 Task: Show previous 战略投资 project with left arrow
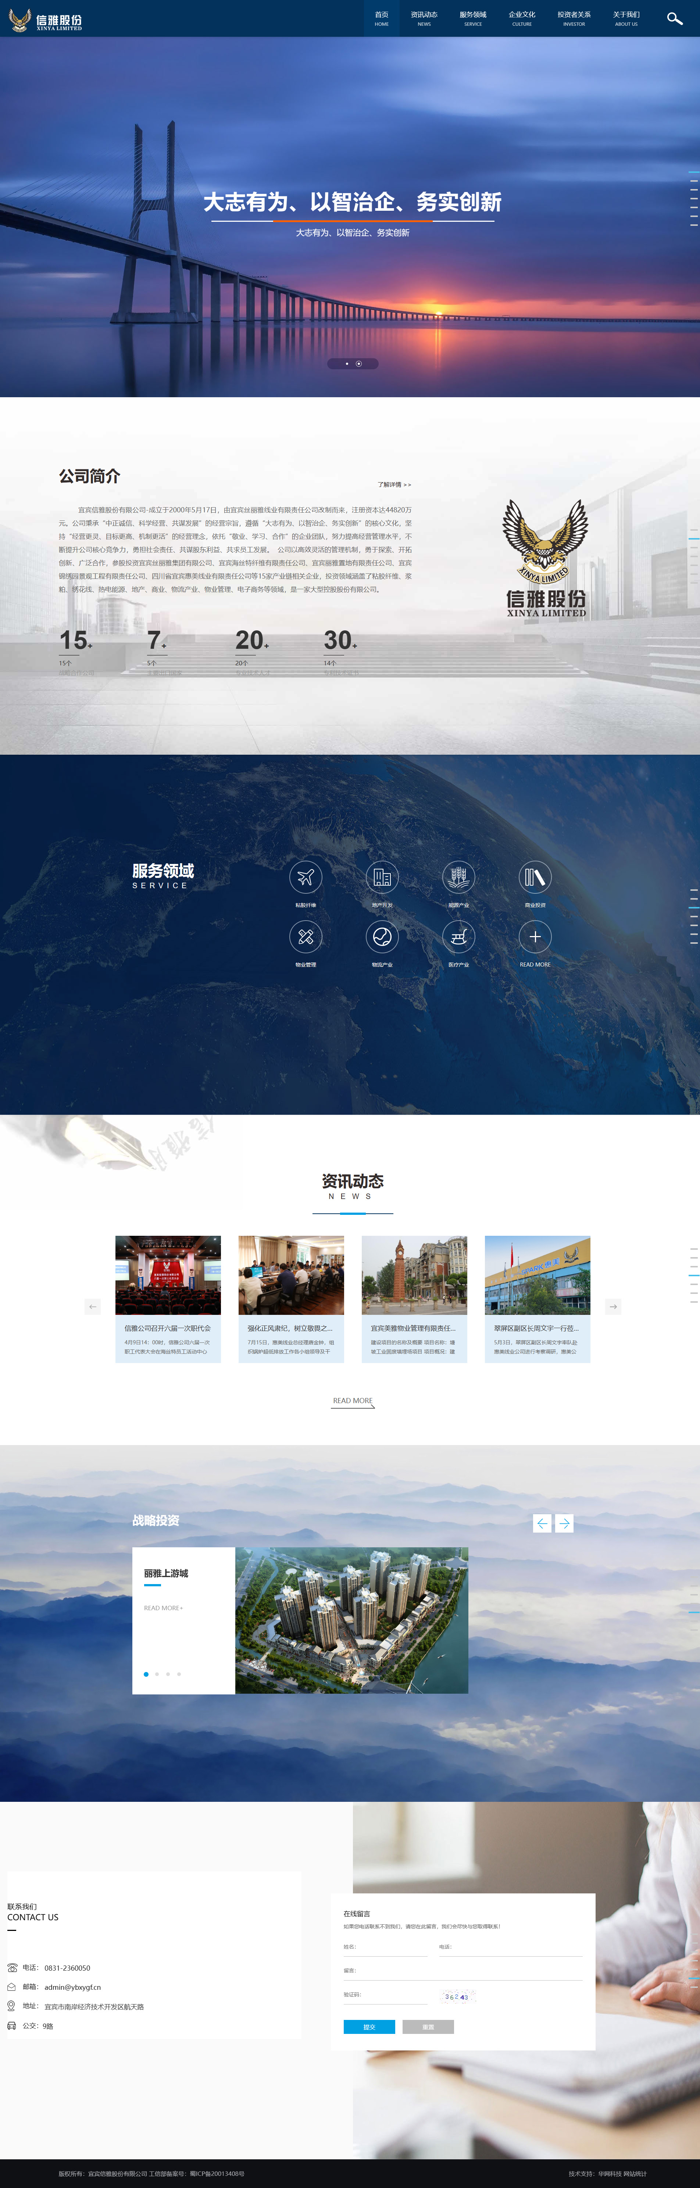[542, 1523]
